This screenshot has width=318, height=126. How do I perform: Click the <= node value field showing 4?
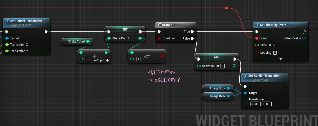tap(139, 59)
